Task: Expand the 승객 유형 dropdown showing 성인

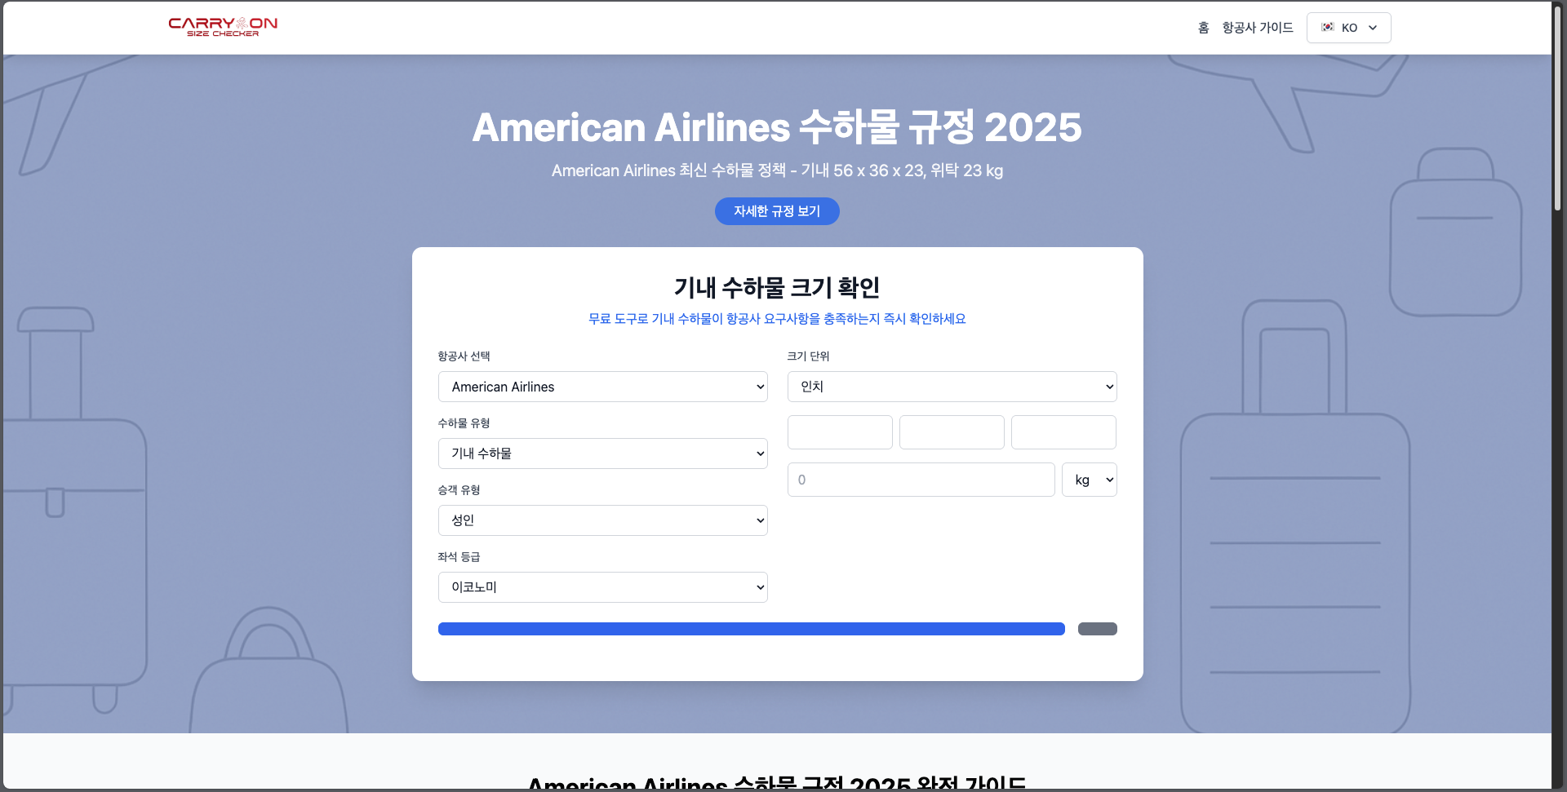Action: tap(602, 520)
